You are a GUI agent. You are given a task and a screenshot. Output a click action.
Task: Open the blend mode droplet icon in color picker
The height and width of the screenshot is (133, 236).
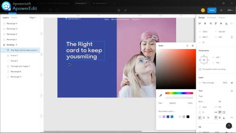tap(187, 46)
